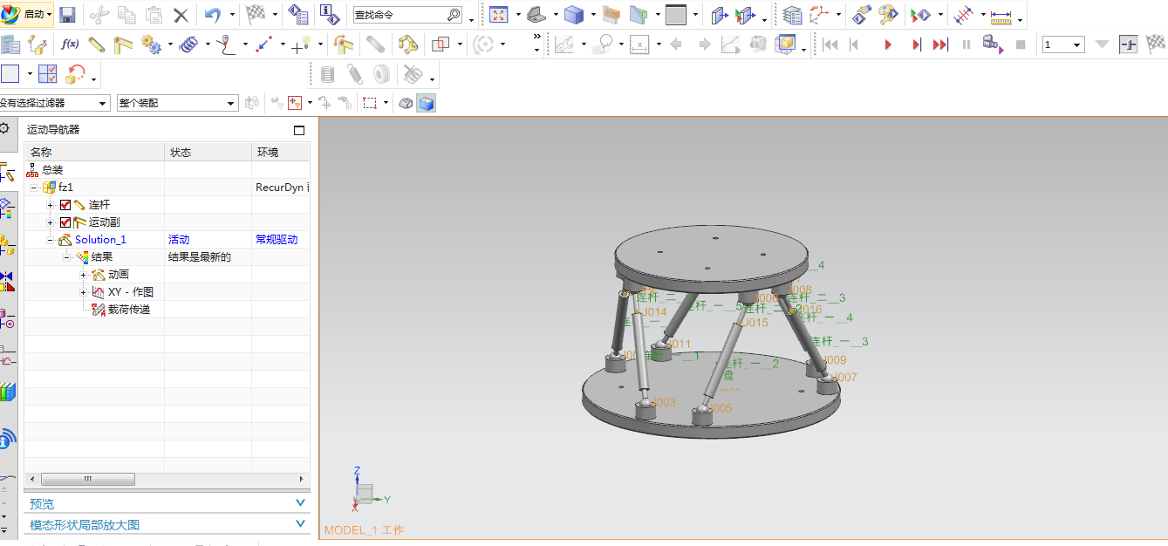Step animation forward one frame

pos(916,44)
